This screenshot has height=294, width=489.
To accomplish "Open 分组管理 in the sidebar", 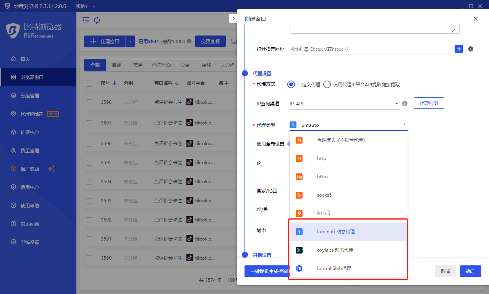I will (30, 95).
